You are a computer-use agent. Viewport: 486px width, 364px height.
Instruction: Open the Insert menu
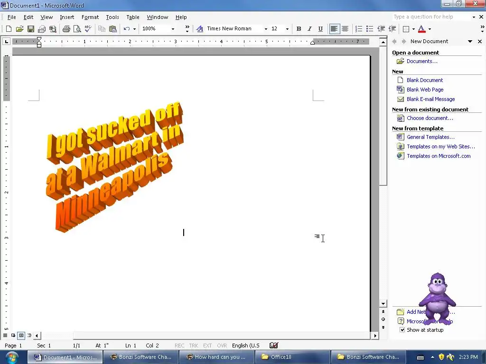67,17
